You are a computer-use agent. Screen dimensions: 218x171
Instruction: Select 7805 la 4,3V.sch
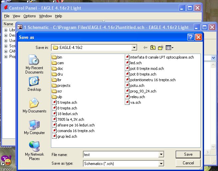click(68, 119)
